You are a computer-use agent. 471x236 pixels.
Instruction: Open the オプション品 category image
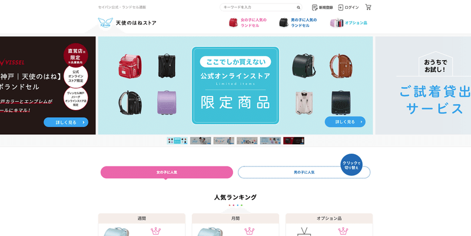(336, 22)
